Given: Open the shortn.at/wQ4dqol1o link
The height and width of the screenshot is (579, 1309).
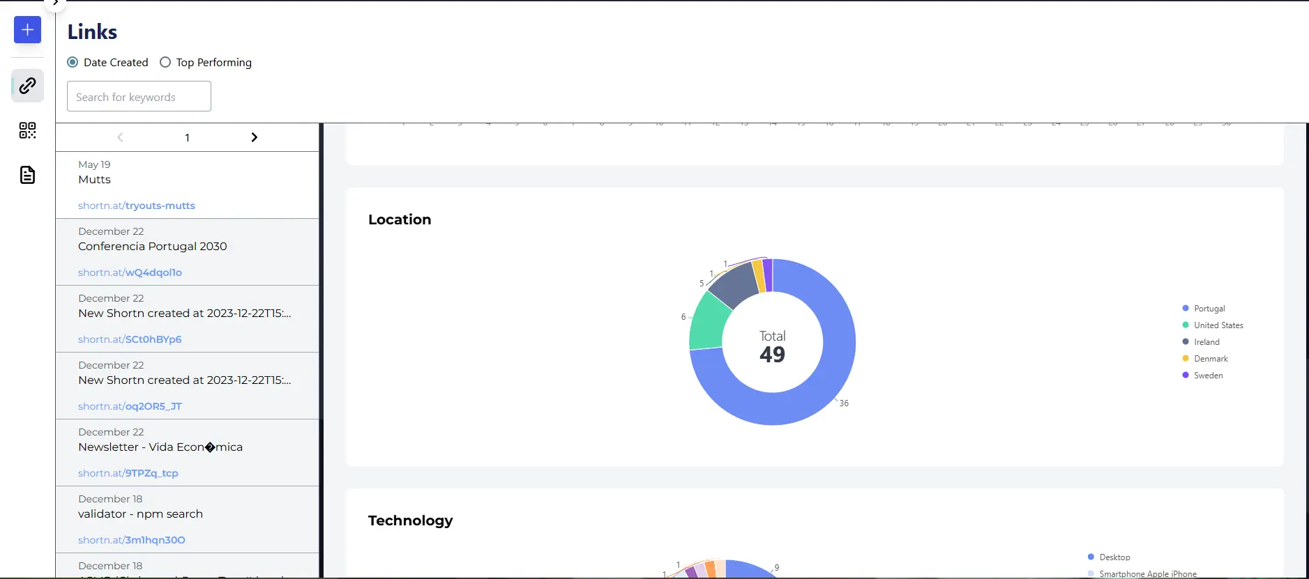Looking at the screenshot, I should pyautogui.click(x=130, y=272).
